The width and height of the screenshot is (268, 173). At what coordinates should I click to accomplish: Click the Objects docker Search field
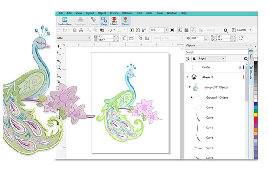pos(216,52)
